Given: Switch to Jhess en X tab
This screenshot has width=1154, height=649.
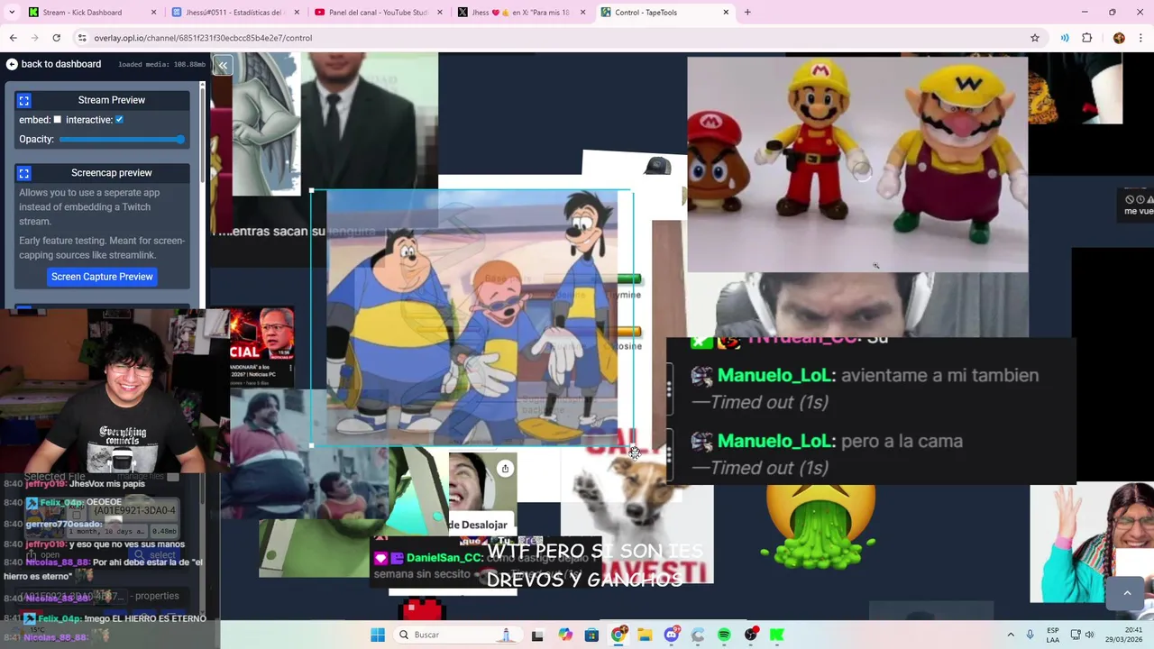Looking at the screenshot, I should pyautogui.click(x=521, y=13).
